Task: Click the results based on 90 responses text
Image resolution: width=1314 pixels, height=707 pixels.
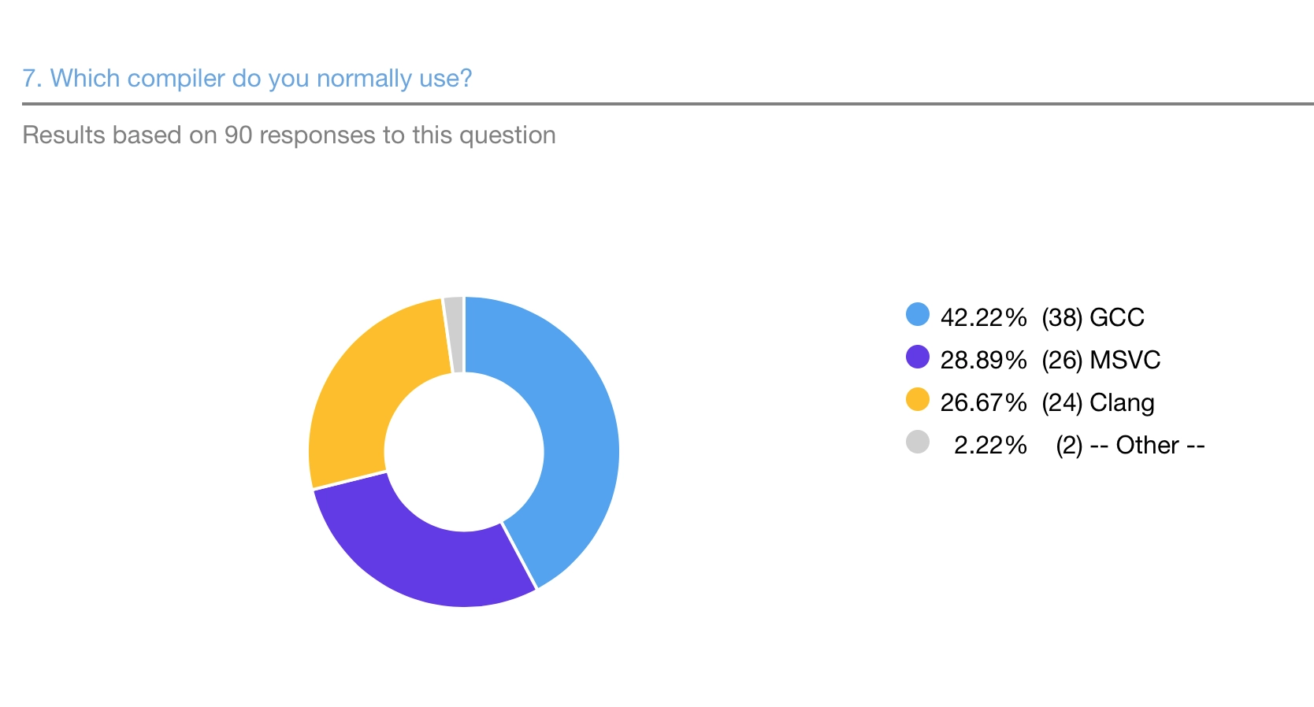Action: click(289, 135)
